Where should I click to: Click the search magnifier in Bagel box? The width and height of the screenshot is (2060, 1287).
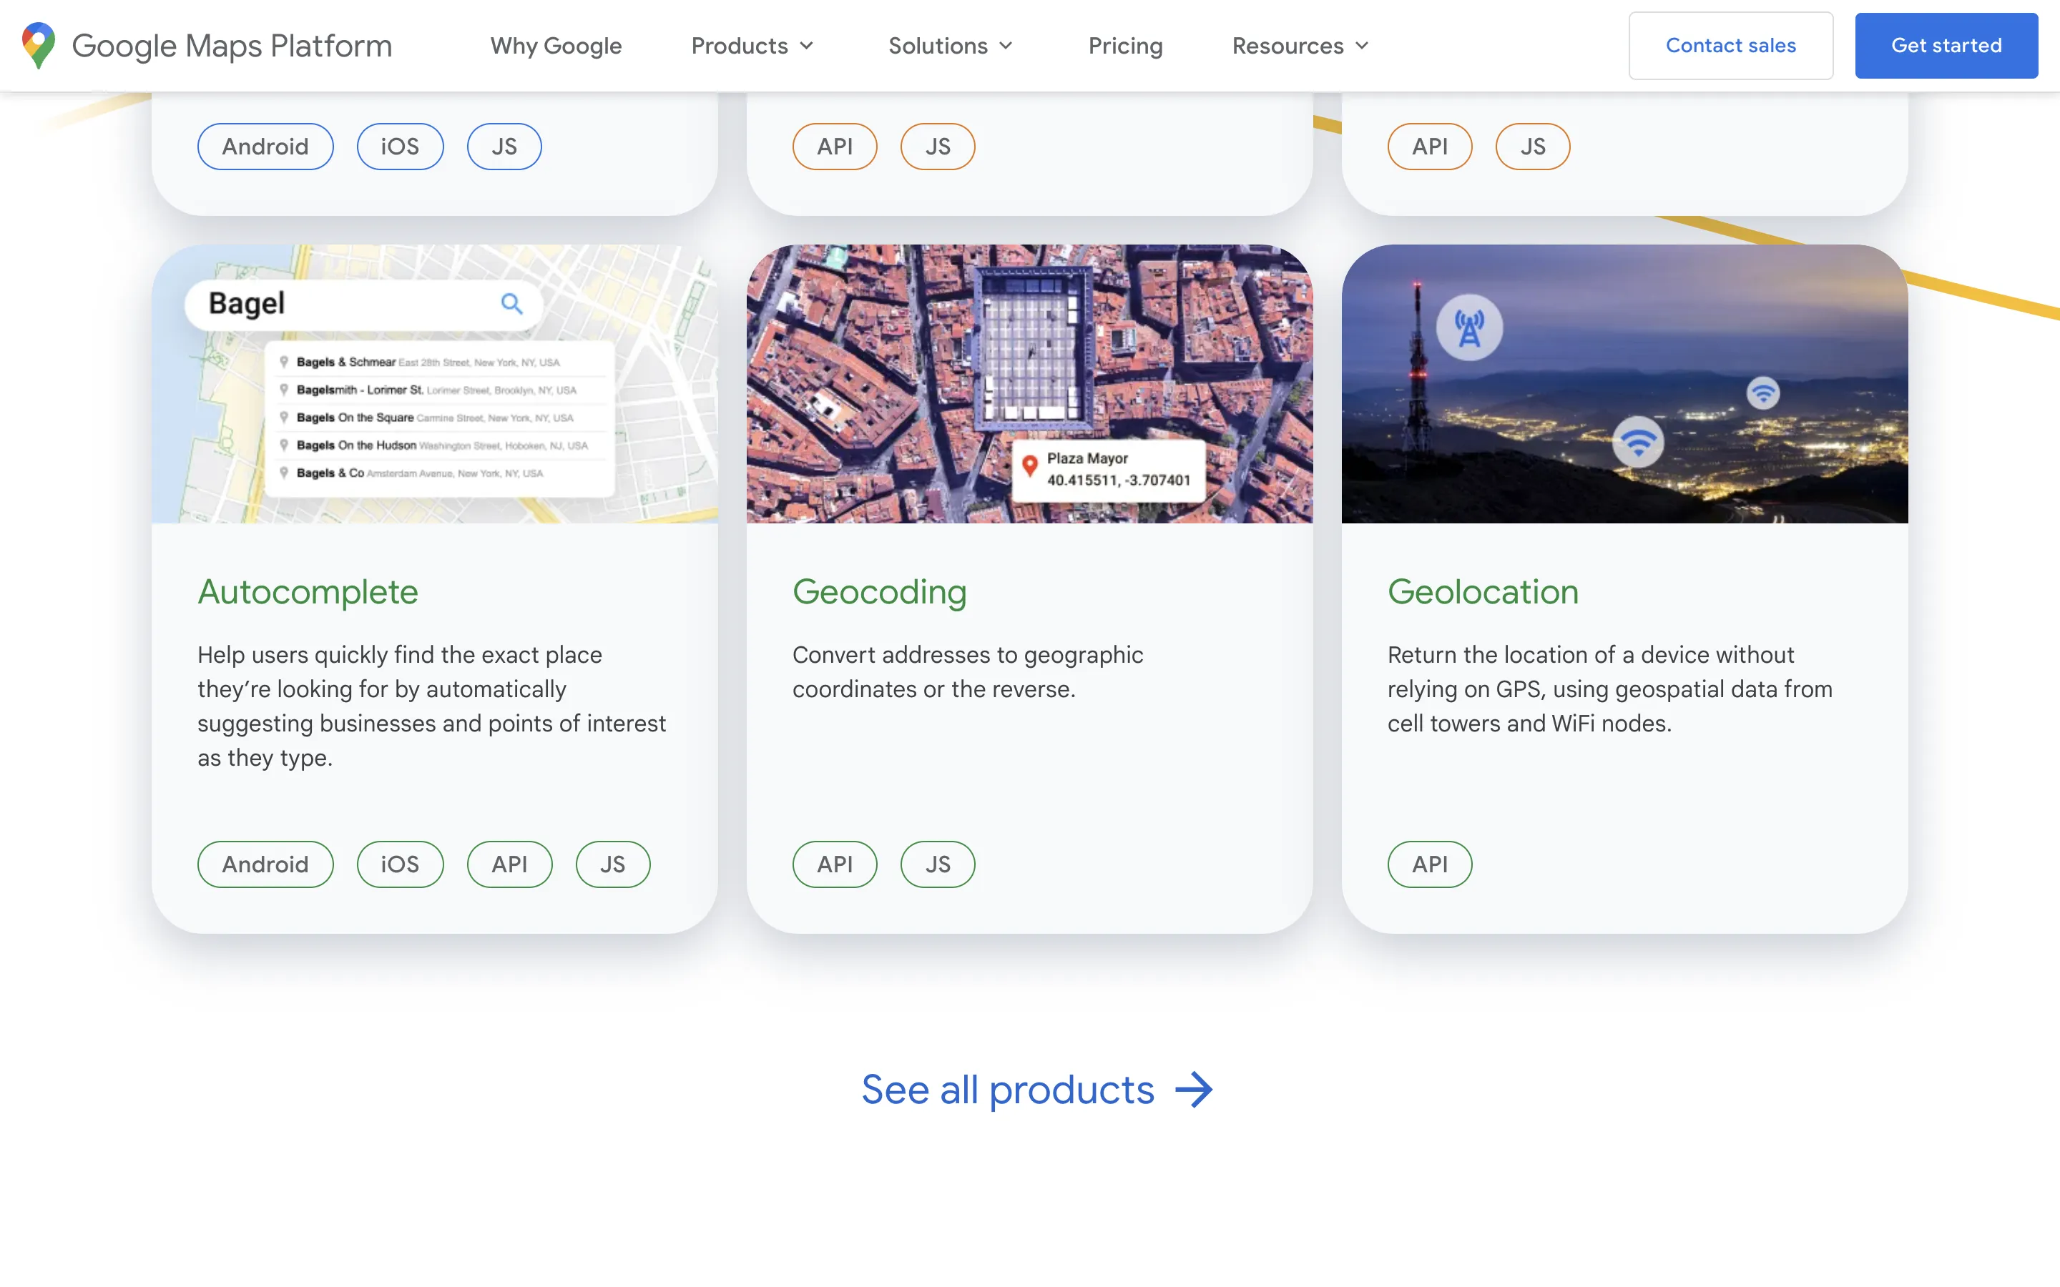(x=511, y=304)
